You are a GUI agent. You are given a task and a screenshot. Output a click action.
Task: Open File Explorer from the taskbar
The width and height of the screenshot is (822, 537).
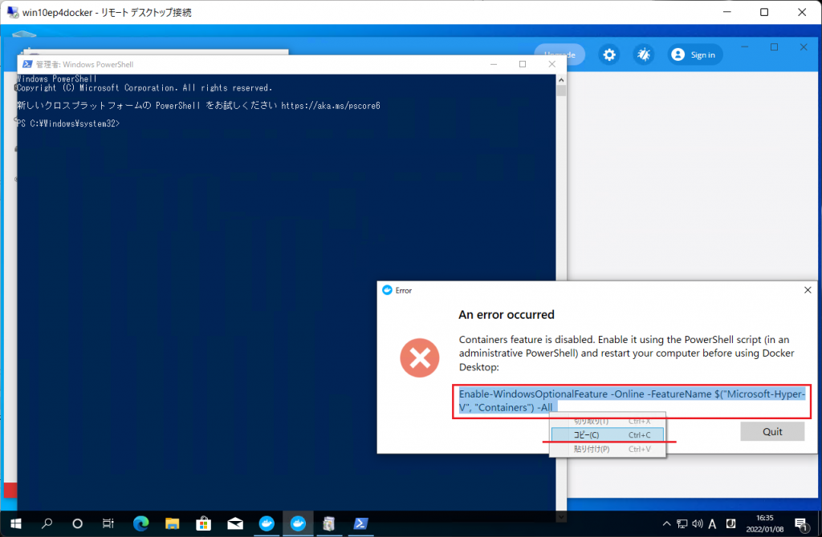coord(172,523)
